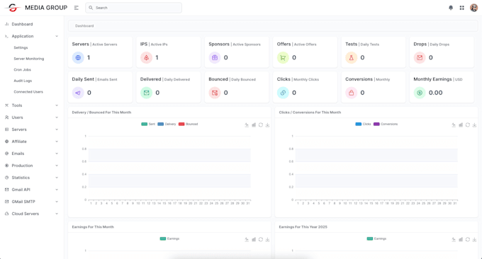Click the Tests flask icon
The height and width of the screenshot is (259, 482).
[x=351, y=57]
